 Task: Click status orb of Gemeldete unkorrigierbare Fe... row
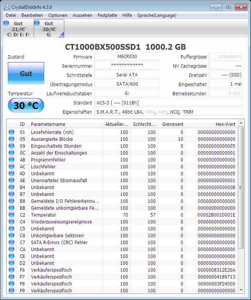11,208
